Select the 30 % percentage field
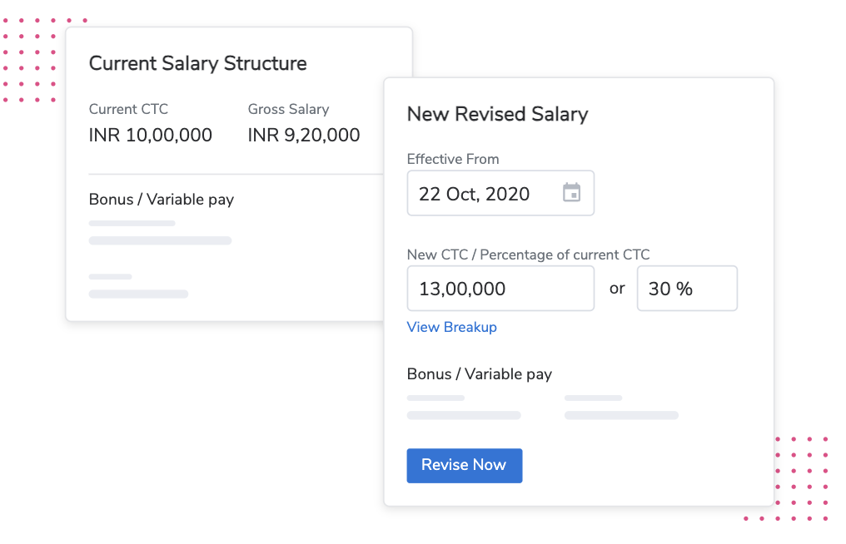Viewport: 846px width, 544px height. coord(686,289)
